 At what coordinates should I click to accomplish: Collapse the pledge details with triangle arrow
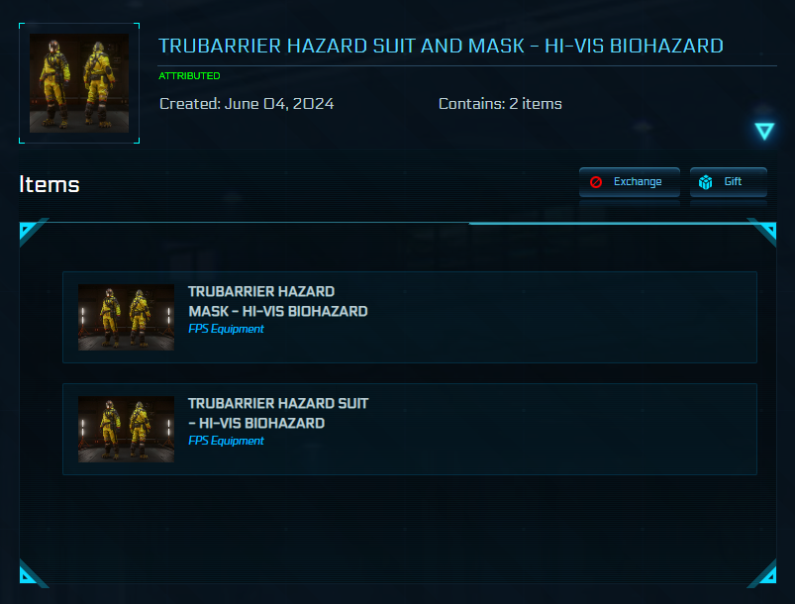coord(764,131)
